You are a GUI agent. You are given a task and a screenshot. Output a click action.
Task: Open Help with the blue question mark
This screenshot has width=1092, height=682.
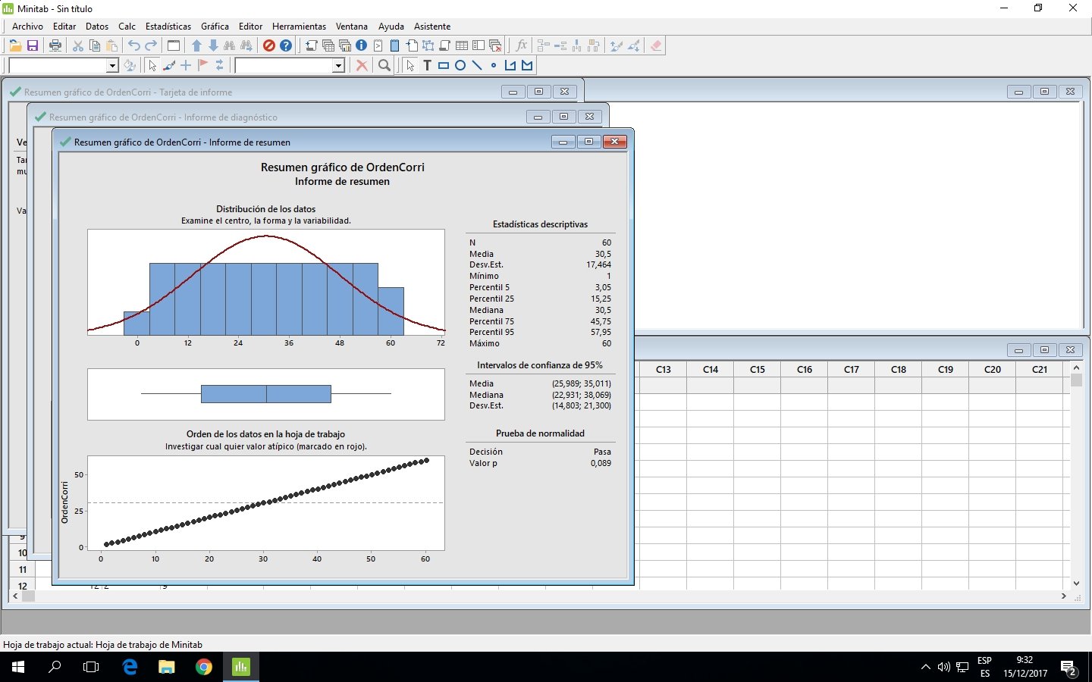coord(286,46)
